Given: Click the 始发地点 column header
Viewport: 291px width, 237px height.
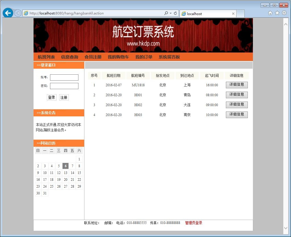Looking at the screenshot, I should point(163,75).
